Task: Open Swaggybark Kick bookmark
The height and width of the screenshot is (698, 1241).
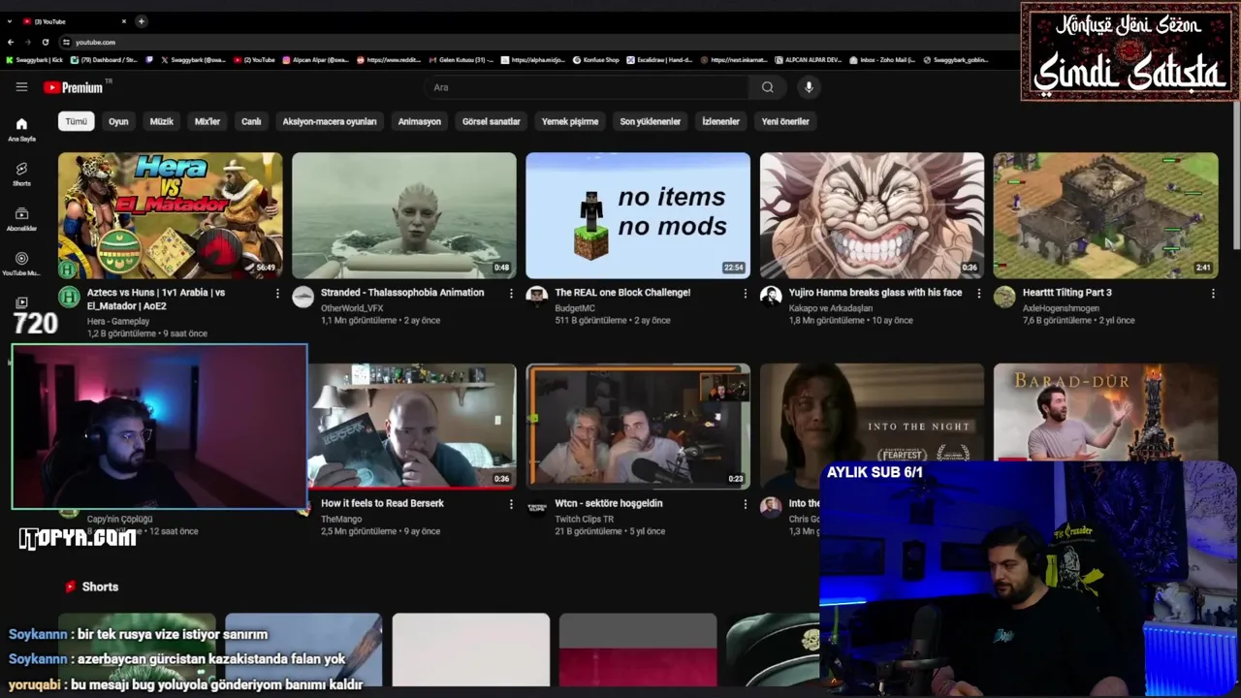Action: [34, 60]
